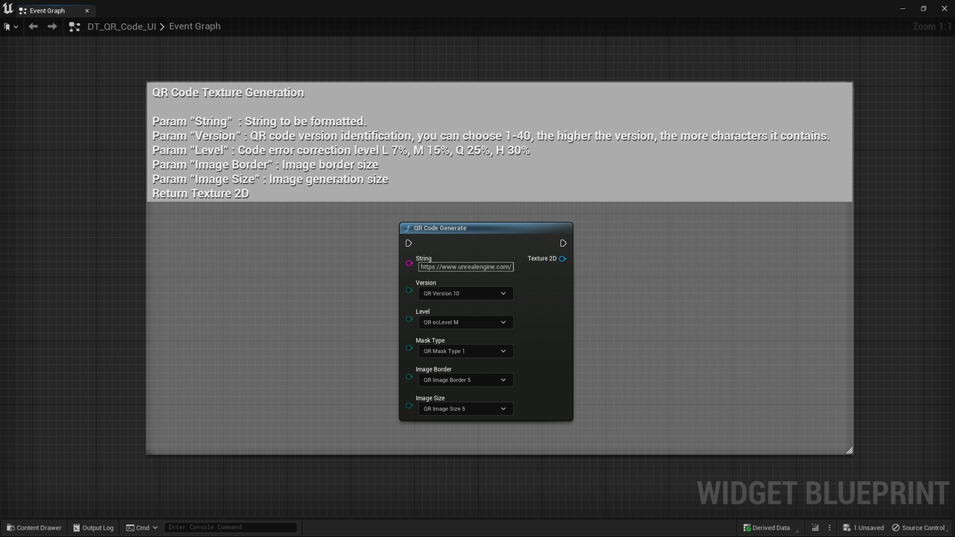Go forward with the right arrow
Image resolution: width=955 pixels, height=537 pixels.
[52, 26]
